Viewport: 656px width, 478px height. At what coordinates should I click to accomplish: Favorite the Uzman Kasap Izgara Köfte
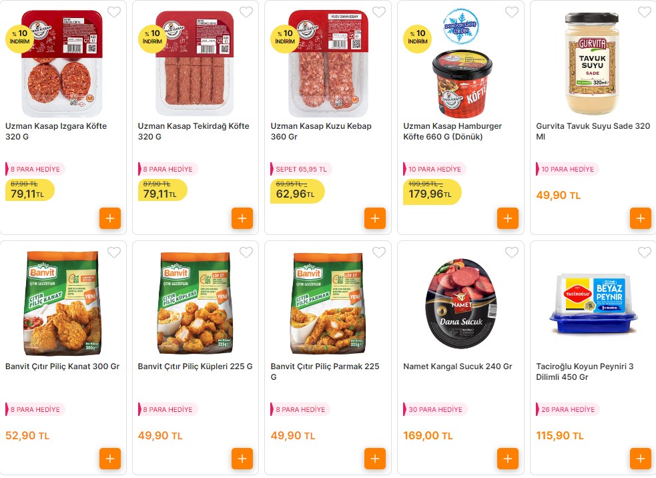click(114, 12)
